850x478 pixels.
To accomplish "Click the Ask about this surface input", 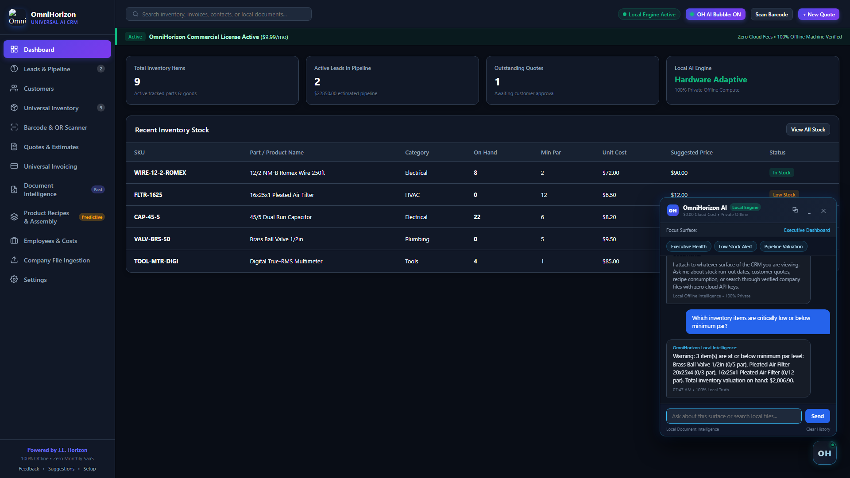I will point(734,416).
